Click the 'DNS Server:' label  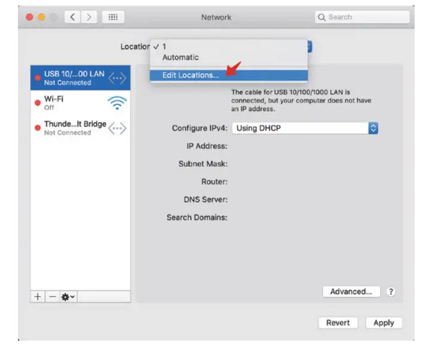point(206,200)
